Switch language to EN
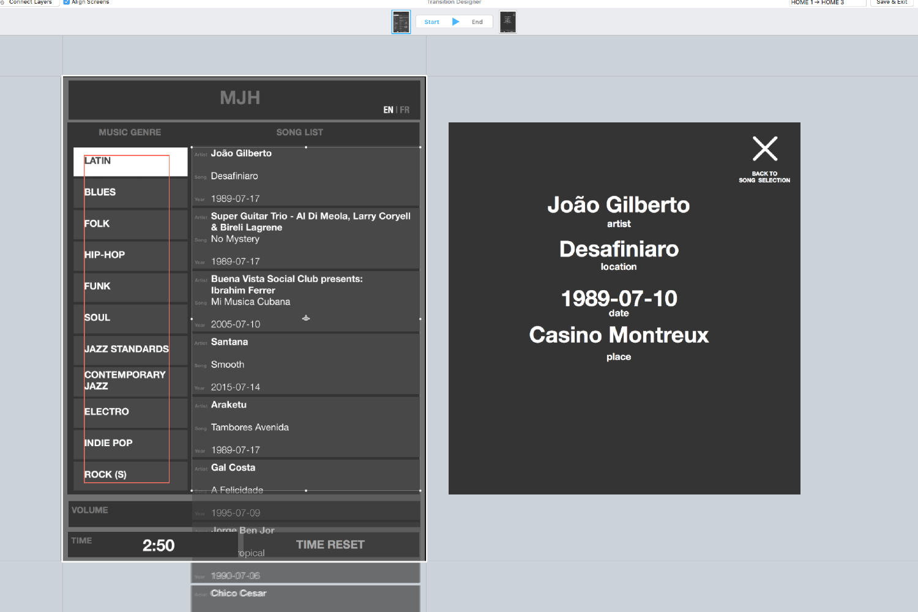 tap(388, 110)
